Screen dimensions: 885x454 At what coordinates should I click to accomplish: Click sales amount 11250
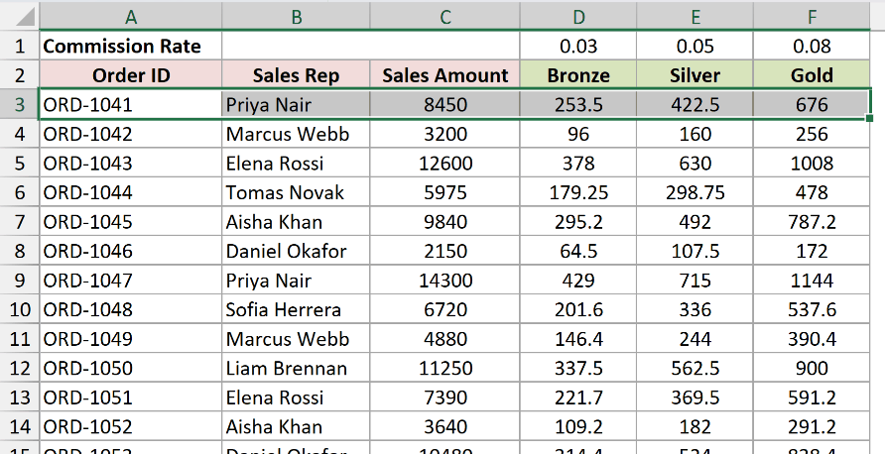445,369
